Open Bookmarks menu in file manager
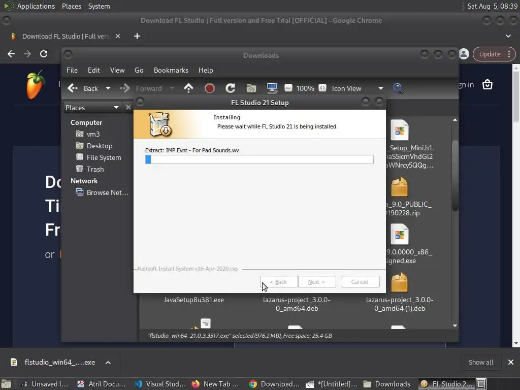 [171, 70]
